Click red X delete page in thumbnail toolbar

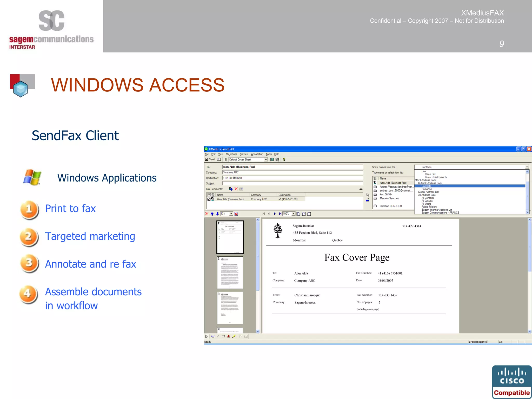[207, 214]
